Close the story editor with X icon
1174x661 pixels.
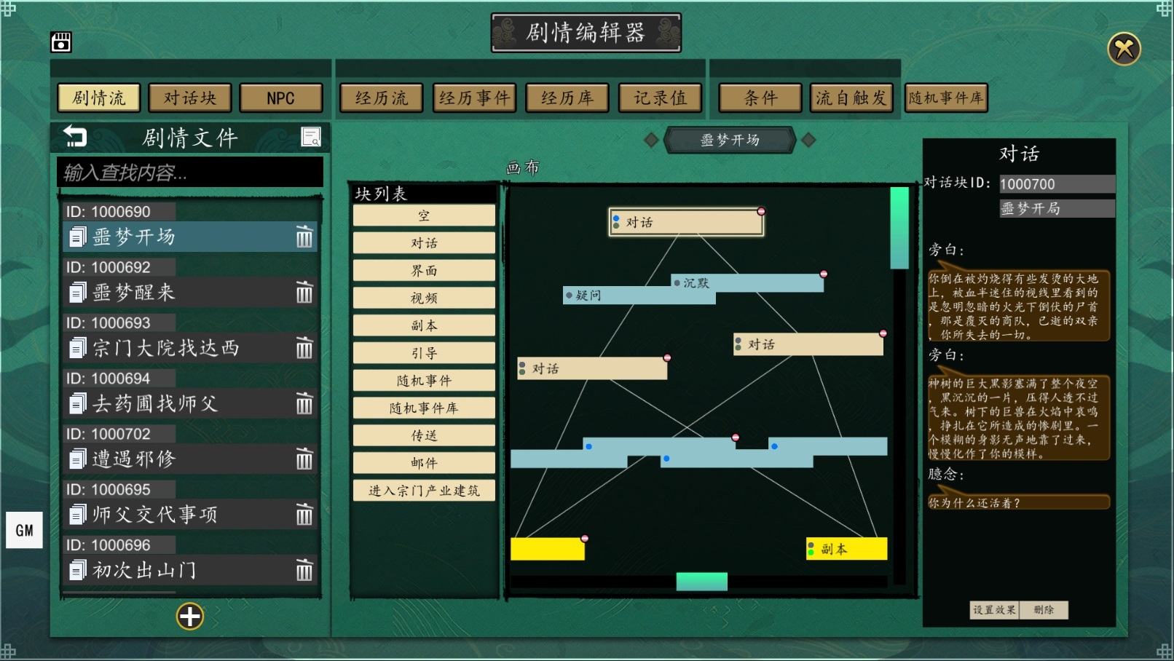tap(1124, 50)
